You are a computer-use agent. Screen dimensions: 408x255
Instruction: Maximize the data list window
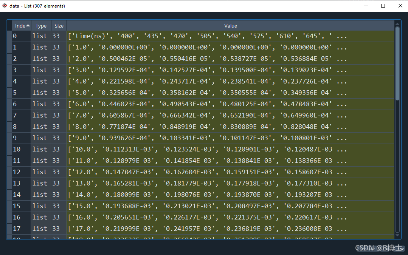coord(383,6)
